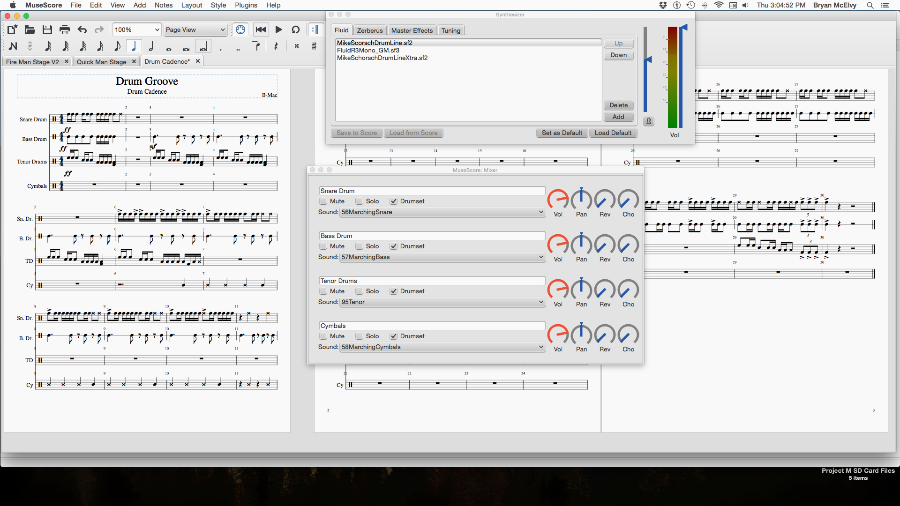
Task: Solo the Cymbals channel
Action: click(359, 336)
